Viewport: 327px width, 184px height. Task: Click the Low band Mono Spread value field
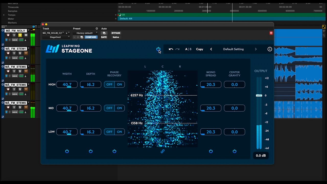point(211,132)
